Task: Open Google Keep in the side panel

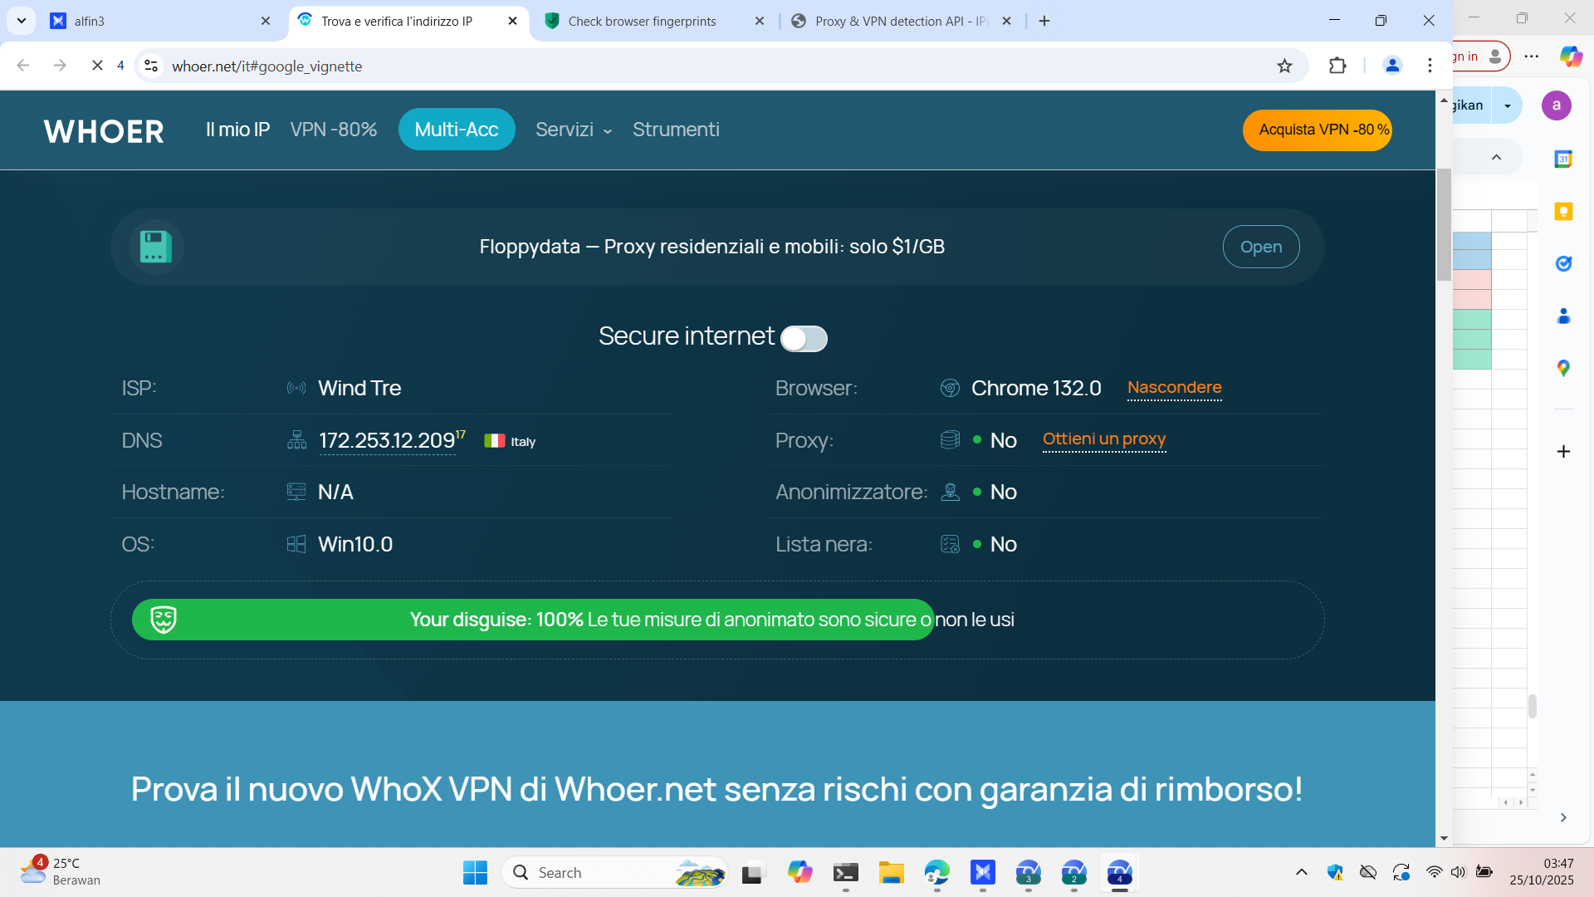Action: pyautogui.click(x=1563, y=211)
